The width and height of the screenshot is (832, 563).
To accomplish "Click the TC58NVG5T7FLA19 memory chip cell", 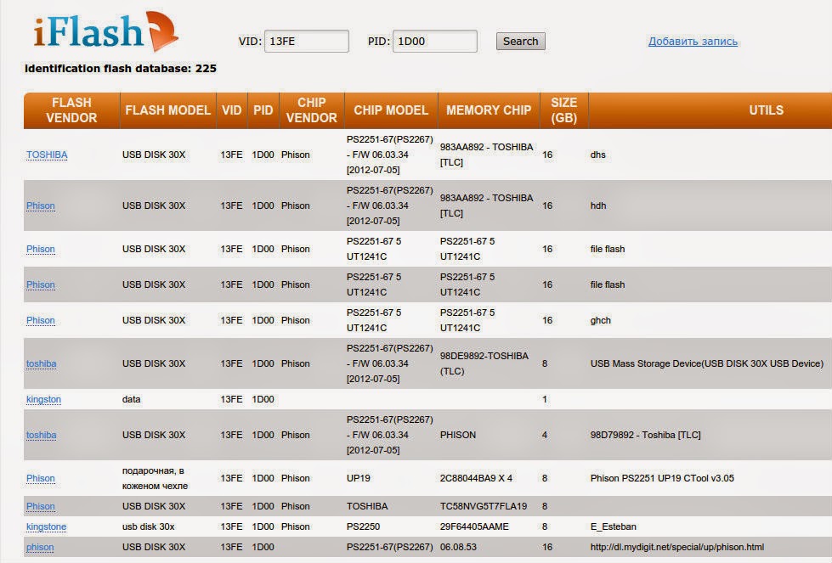I will [484, 506].
